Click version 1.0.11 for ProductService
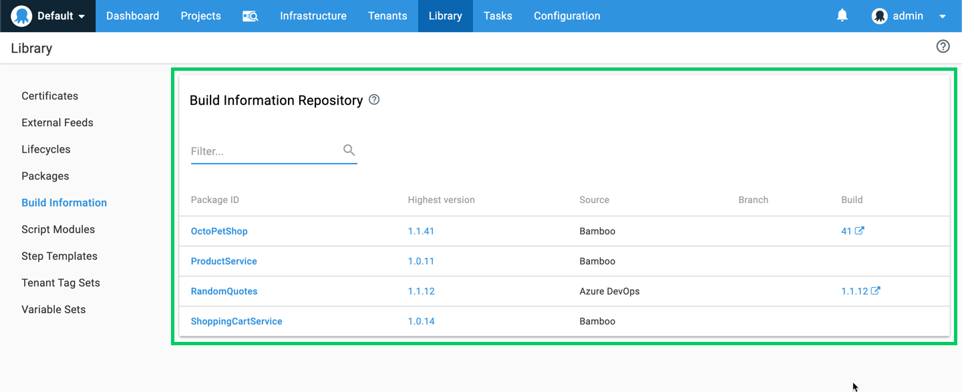962x392 pixels. pyautogui.click(x=421, y=260)
